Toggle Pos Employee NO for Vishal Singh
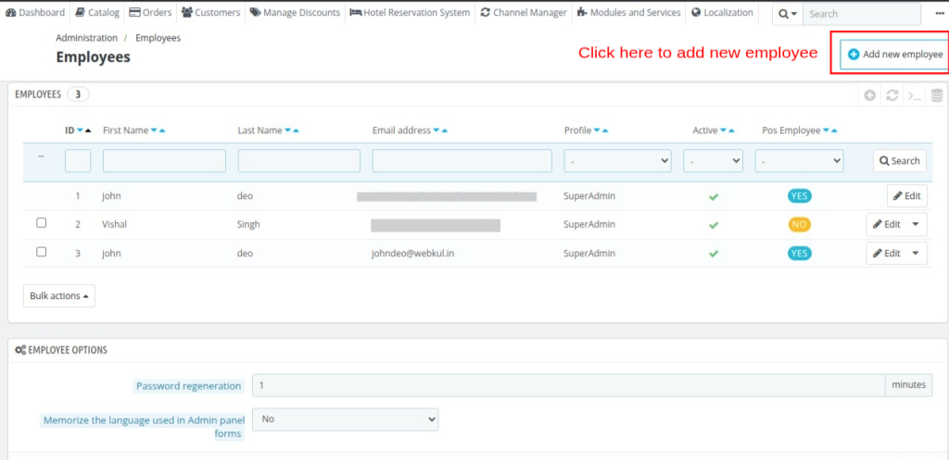The height and width of the screenshot is (460, 949). pyautogui.click(x=800, y=224)
